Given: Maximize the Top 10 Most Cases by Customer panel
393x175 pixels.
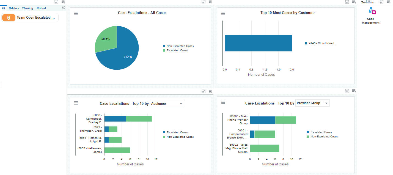Looking at the screenshot, I should [347, 2].
